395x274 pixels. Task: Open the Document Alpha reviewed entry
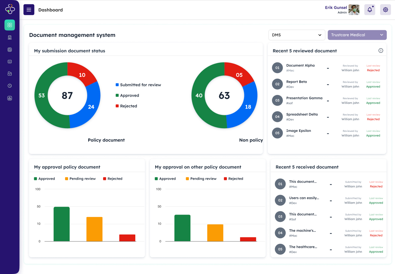(300, 65)
